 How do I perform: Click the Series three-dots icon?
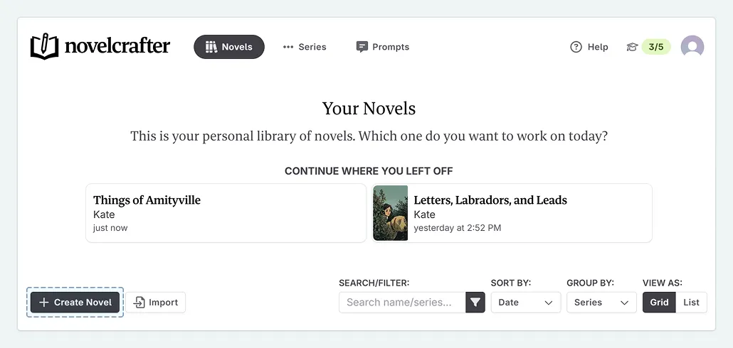[288, 47]
